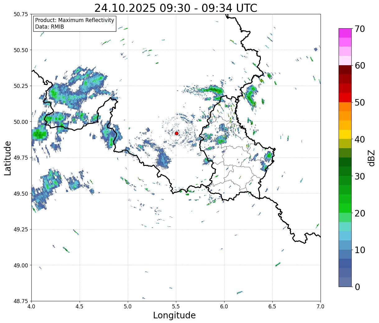
Task: Click the latitude tick label 50.75
Action: [21, 14]
